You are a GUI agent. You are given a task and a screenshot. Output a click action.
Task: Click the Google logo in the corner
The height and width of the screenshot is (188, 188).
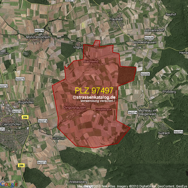(x=9, y=184)
